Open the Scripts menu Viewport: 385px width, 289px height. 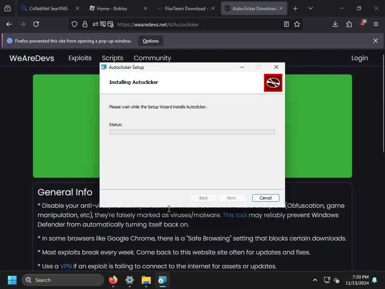(112, 58)
